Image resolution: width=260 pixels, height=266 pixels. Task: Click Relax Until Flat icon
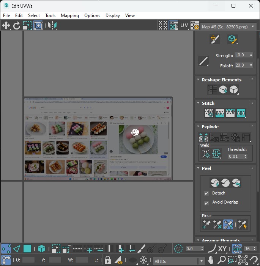(223, 90)
